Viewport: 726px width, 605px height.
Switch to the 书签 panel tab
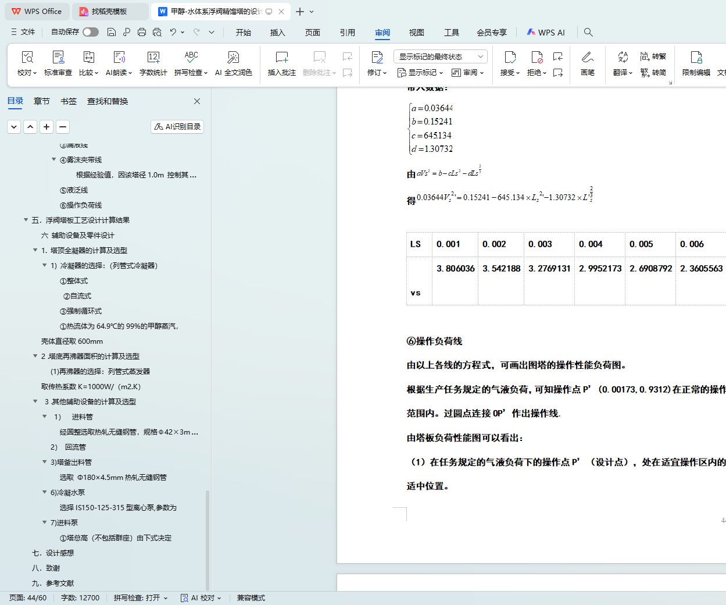[69, 101]
